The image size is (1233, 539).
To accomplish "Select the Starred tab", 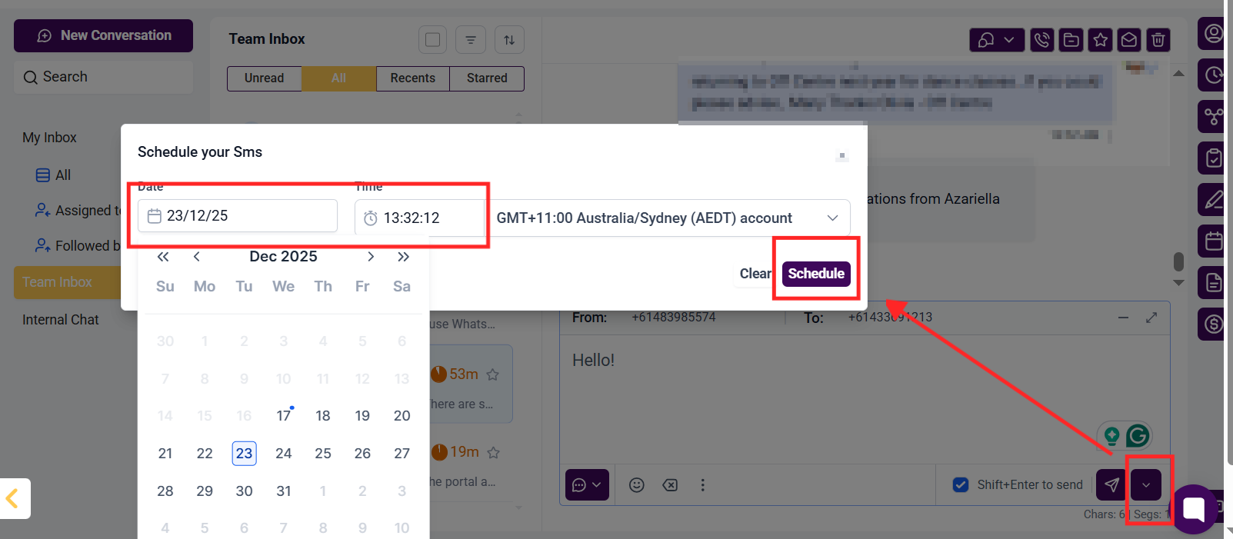I will 487,78.
